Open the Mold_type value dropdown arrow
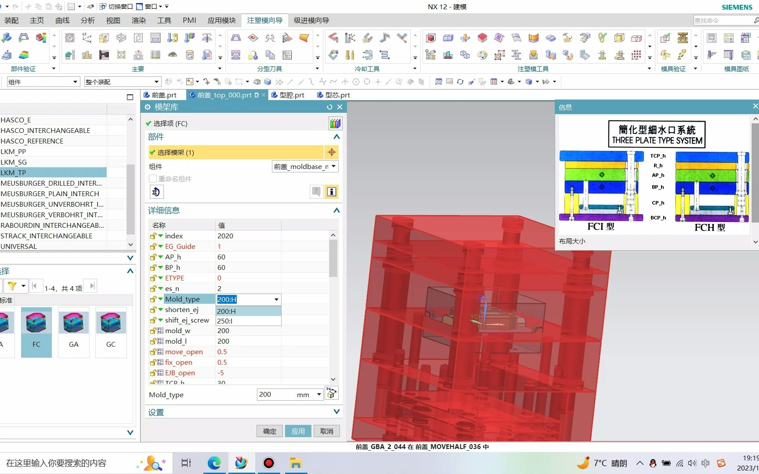Viewport: 759px width, 474px height. (276, 299)
